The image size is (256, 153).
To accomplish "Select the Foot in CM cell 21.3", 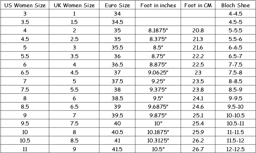I will pyautogui.click(x=198, y=39).
